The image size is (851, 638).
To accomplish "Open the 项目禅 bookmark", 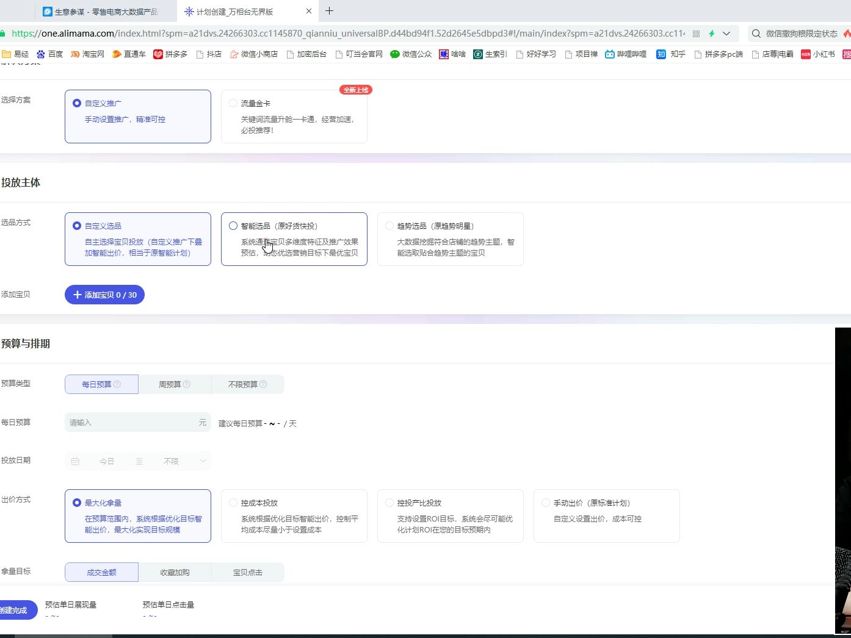I will tap(581, 54).
